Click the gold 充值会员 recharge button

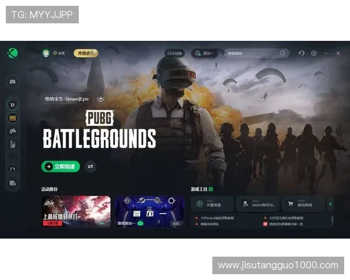(x=86, y=53)
